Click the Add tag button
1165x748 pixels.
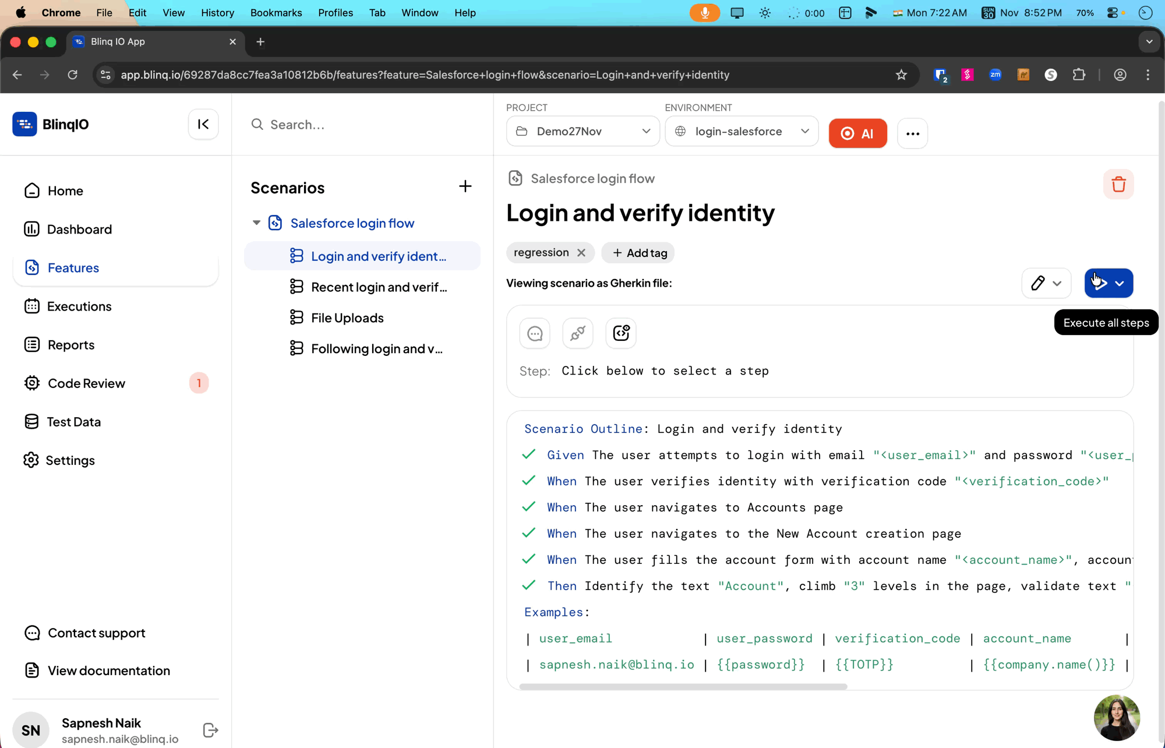click(638, 253)
